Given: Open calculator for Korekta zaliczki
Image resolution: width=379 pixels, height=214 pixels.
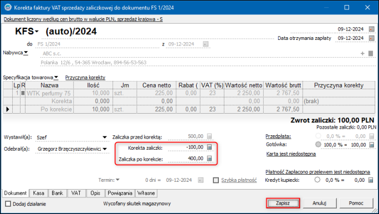Looking at the screenshot, I should coord(209,147).
